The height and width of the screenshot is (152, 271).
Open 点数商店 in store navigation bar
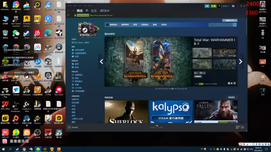point(145,25)
